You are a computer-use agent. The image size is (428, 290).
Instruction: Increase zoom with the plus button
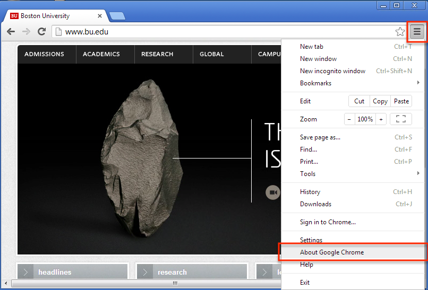(x=381, y=119)
